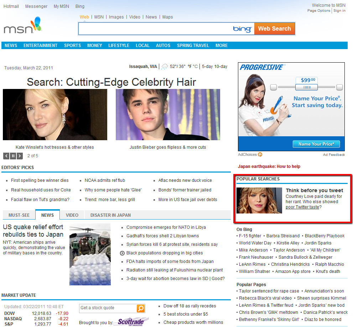Click Ad Feedback link
The width and height of the screenshot is (353, 327).
click(x=334, y=155)
